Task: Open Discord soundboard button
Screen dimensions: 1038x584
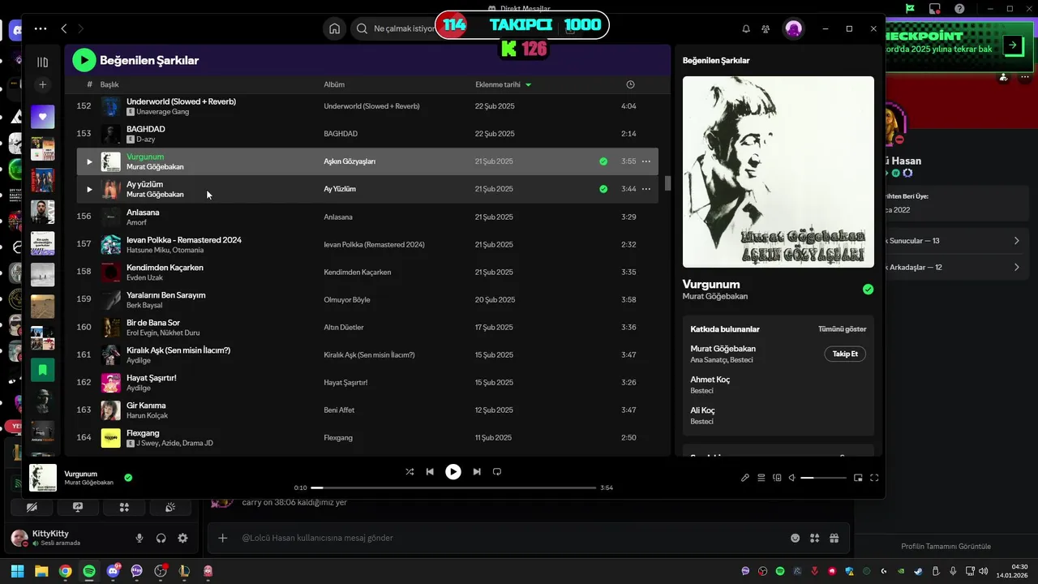Action: click(x=170, y=507)
